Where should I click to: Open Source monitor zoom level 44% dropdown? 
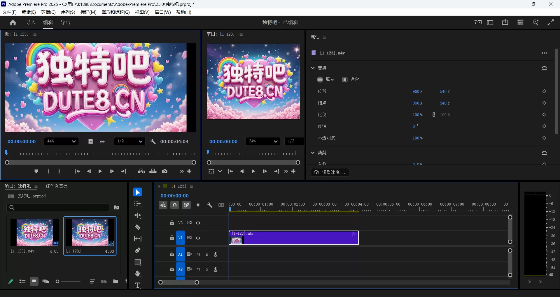click(x=61, y=141)
